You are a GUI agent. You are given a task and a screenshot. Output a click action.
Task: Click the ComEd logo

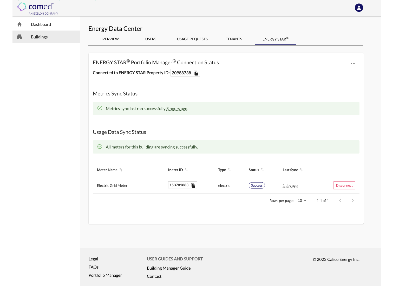point(38,9)
